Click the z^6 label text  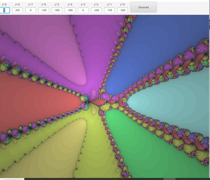(x=44, y=5)
